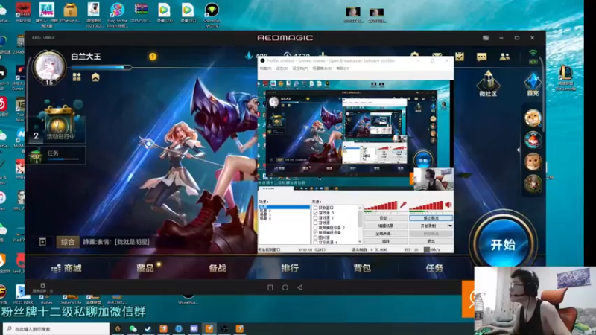Toggle the 游戏源 2 source checkbox

click(315, 218)
